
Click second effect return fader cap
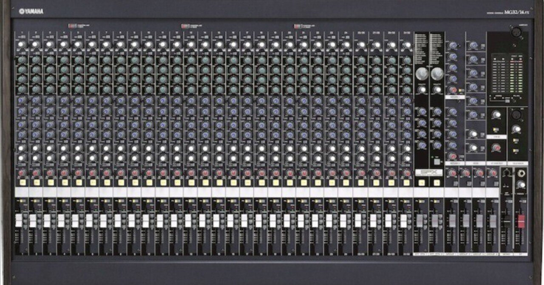pyautogui.click(x=435, y=221)
